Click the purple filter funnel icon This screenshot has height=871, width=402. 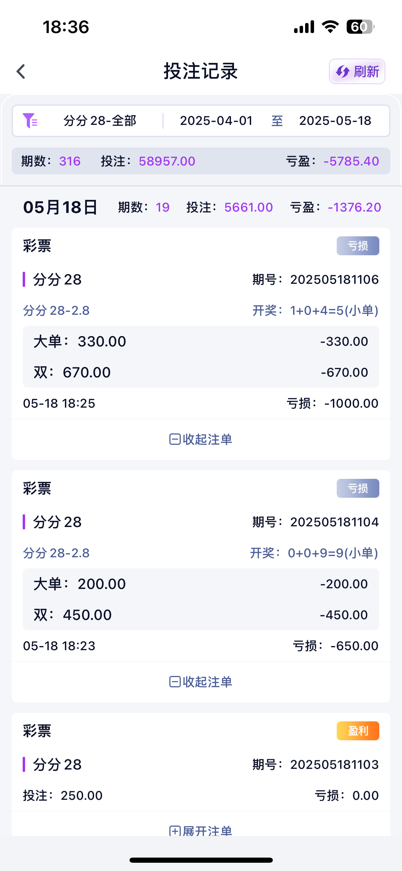[x=30, y=121]
